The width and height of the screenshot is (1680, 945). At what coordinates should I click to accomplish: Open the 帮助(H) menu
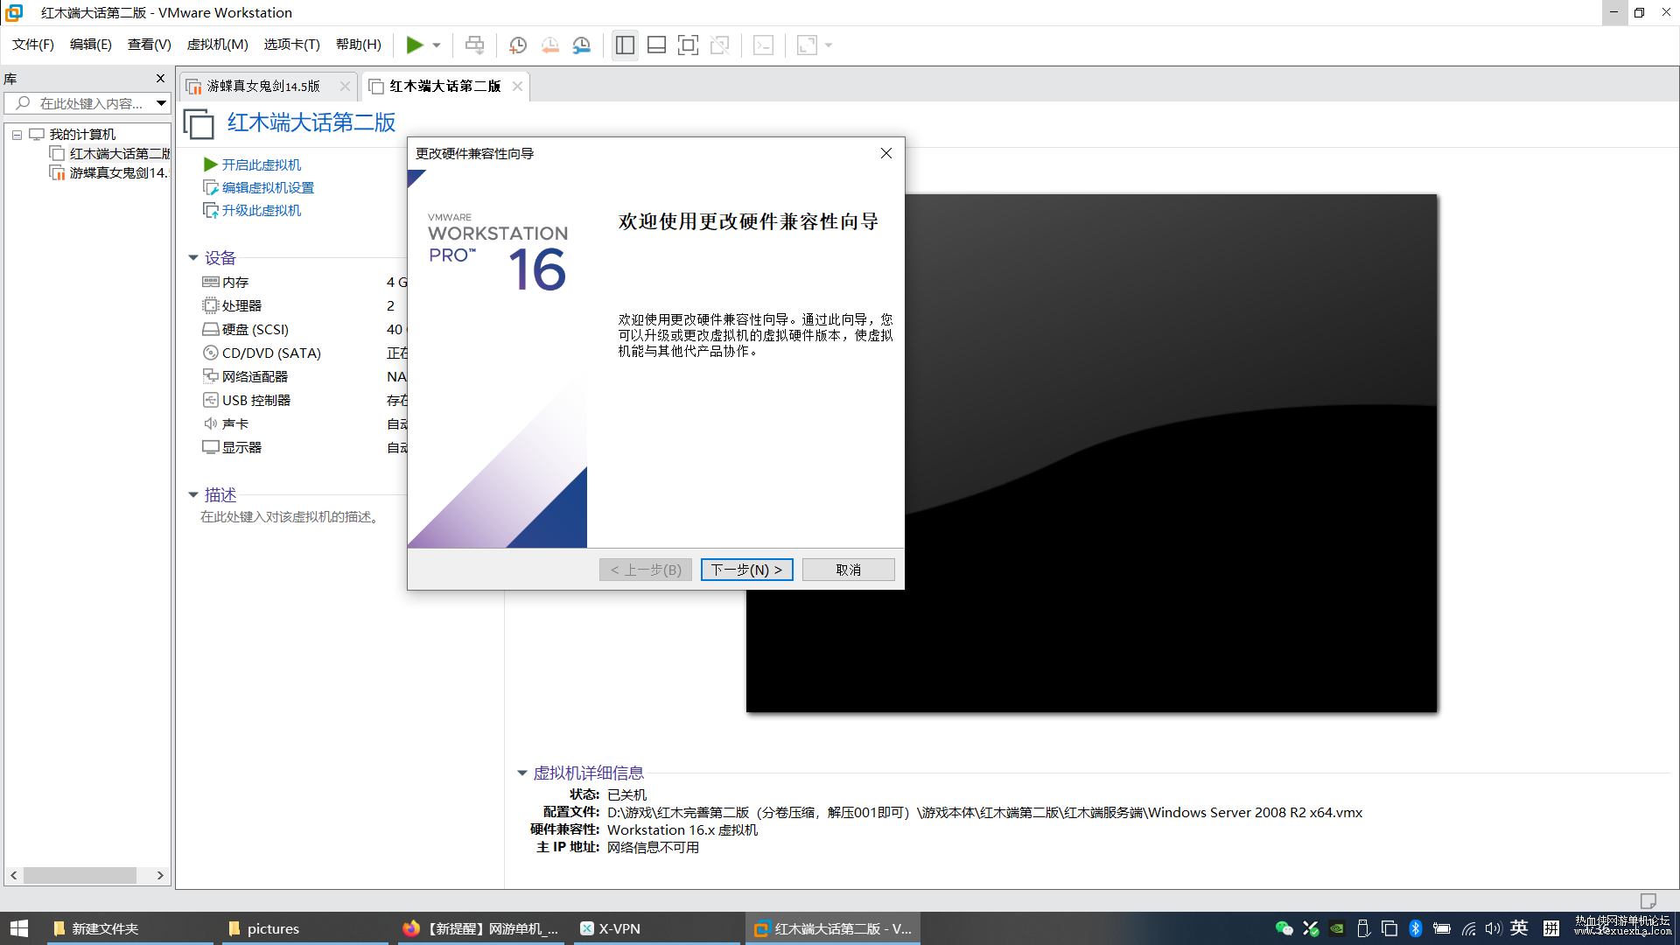359,45
